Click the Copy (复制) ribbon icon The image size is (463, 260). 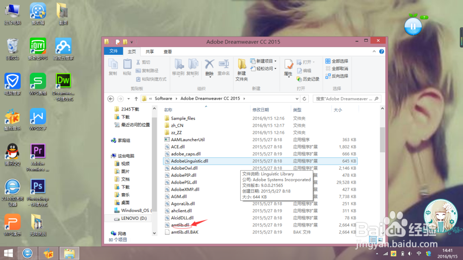[113, 67]
